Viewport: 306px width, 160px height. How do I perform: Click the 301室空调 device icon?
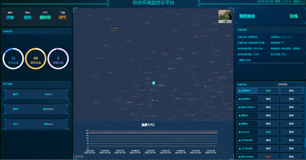coord(239,148)
